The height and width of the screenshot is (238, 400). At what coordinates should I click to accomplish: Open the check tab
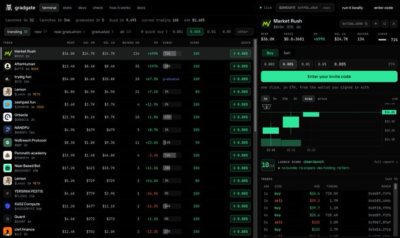98,8
